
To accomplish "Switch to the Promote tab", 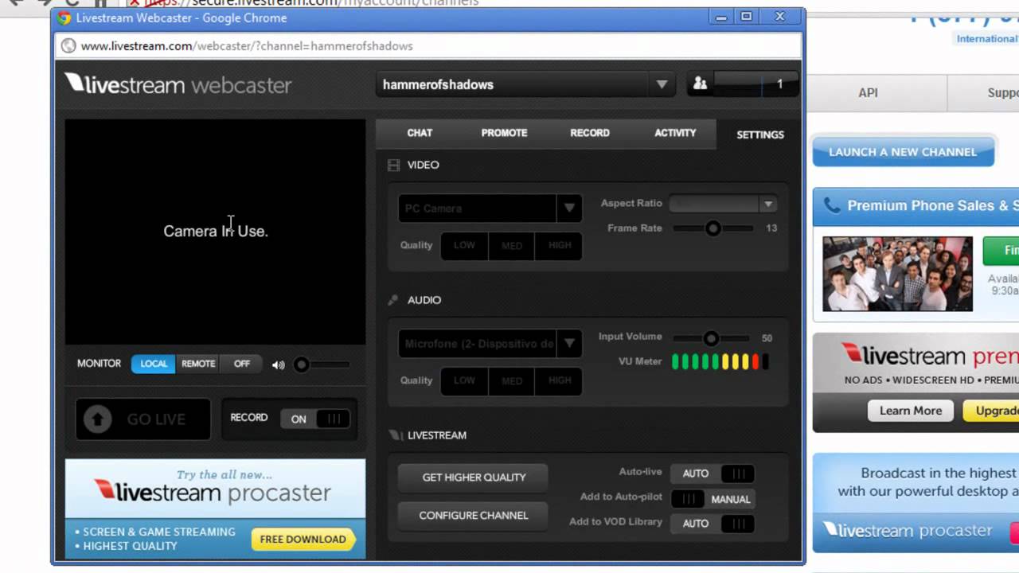I will point(504,133).
